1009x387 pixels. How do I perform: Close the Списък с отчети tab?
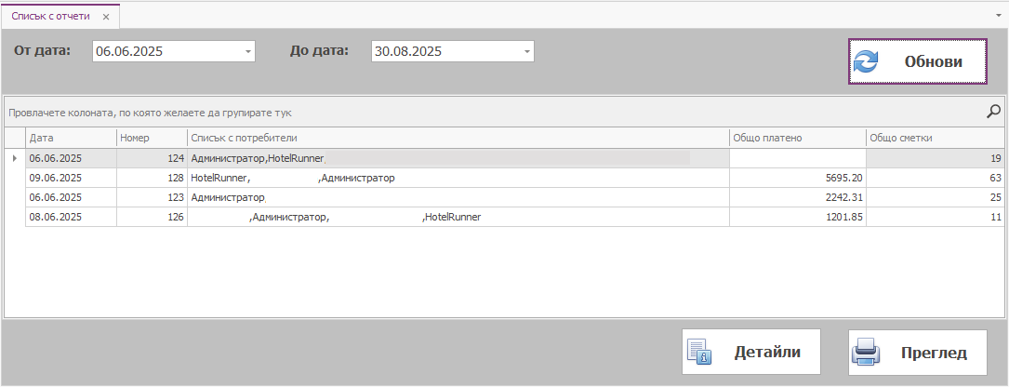(106, 17)
